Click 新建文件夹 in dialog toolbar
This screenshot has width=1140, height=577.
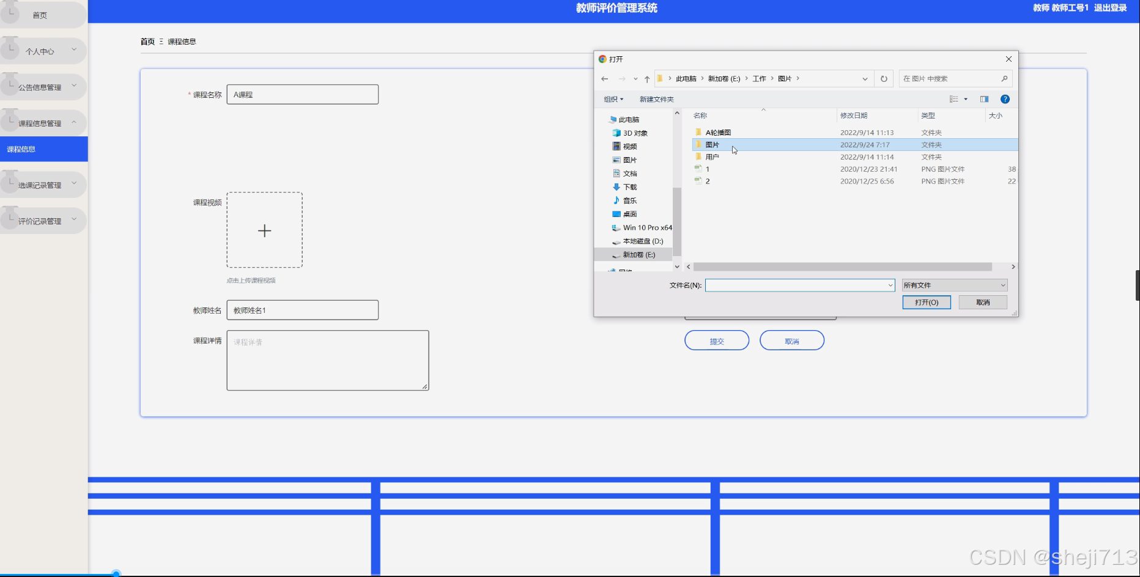point(656,99)
